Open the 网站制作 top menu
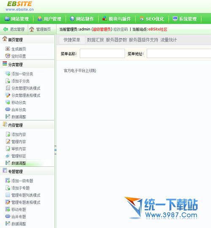The height and width of the screenshot is (228, 211). point(82,19)
